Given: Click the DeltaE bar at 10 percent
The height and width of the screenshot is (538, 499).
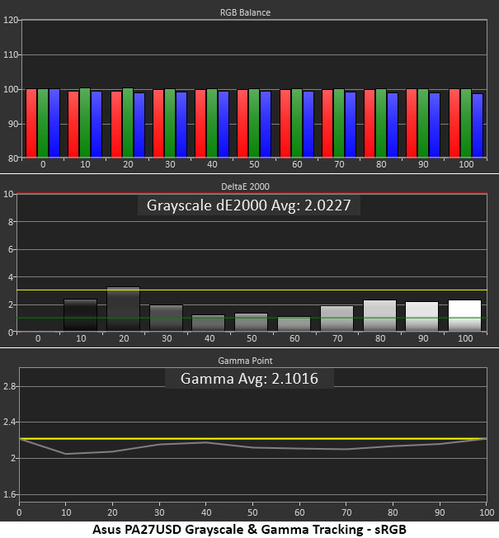Looking at the screenshot, I should 81,315.
